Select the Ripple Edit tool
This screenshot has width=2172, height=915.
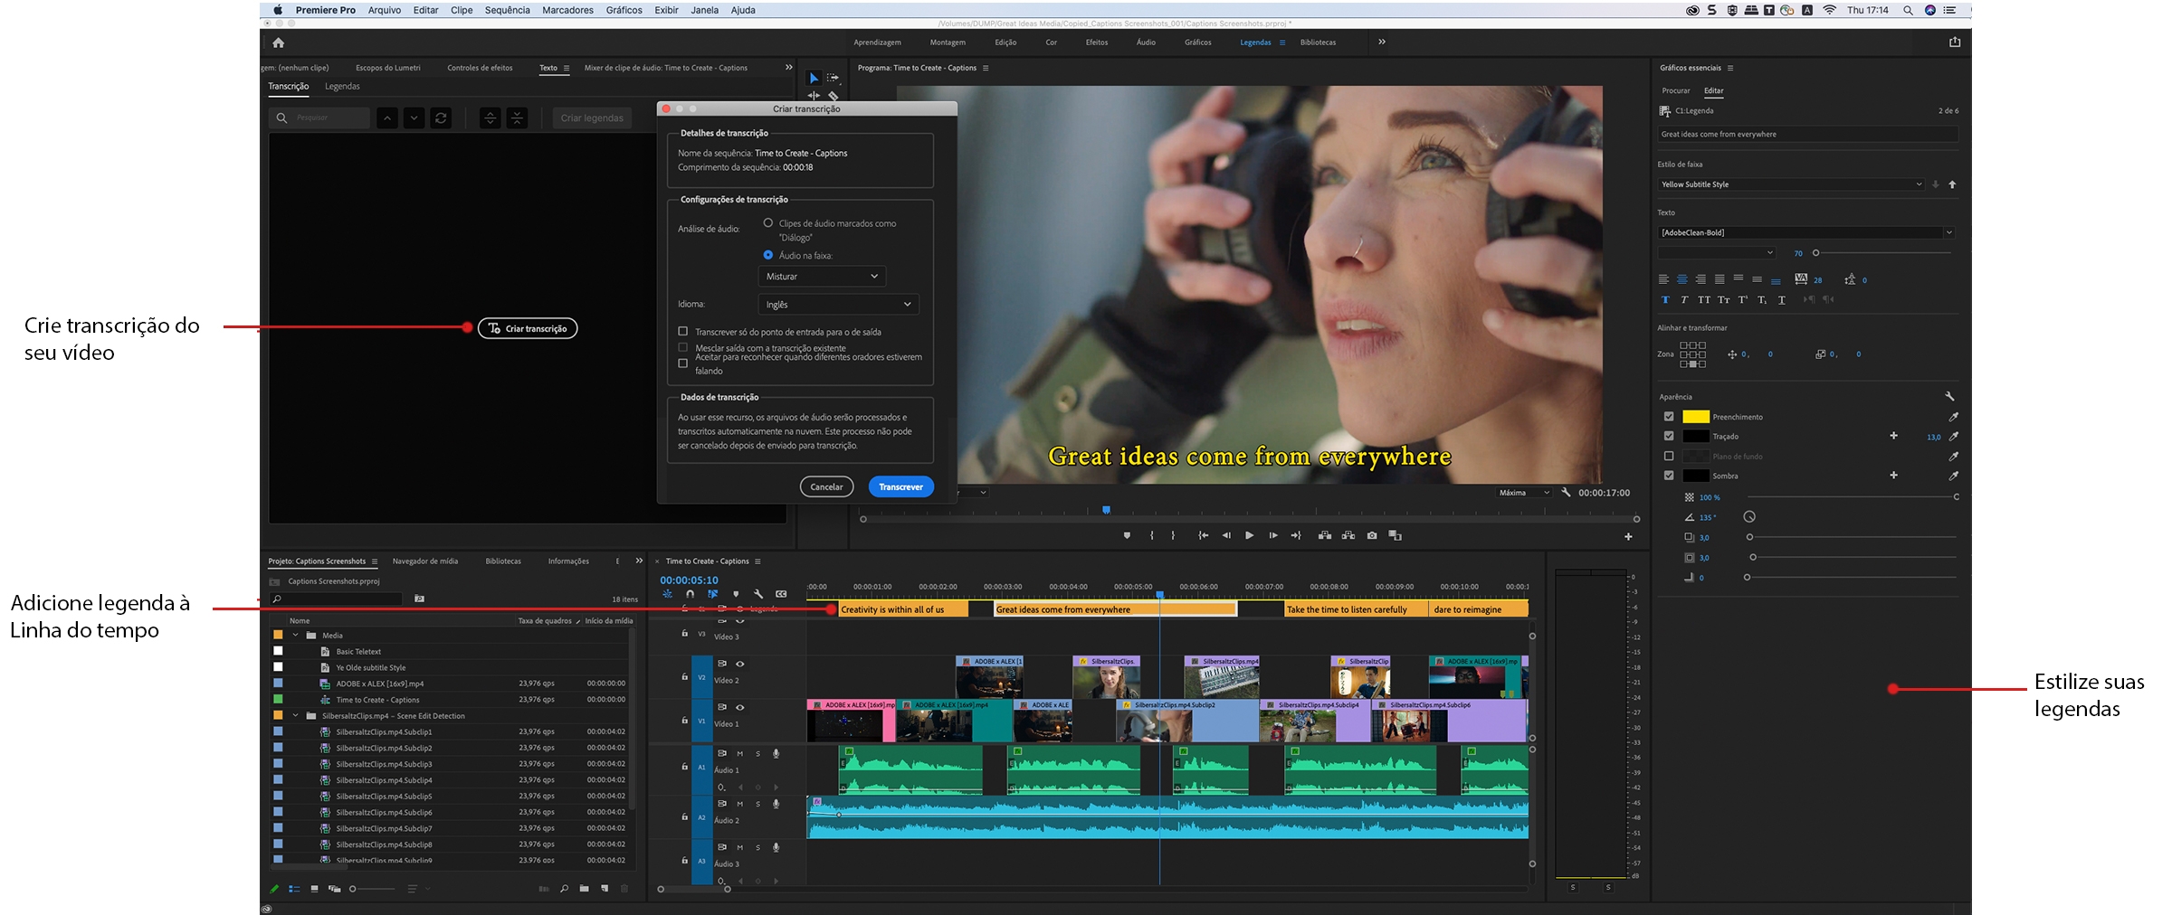coord(813,95)
